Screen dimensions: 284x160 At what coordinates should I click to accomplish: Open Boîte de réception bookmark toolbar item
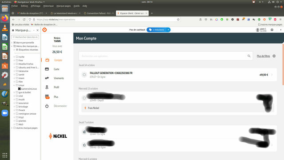(44, 24)
